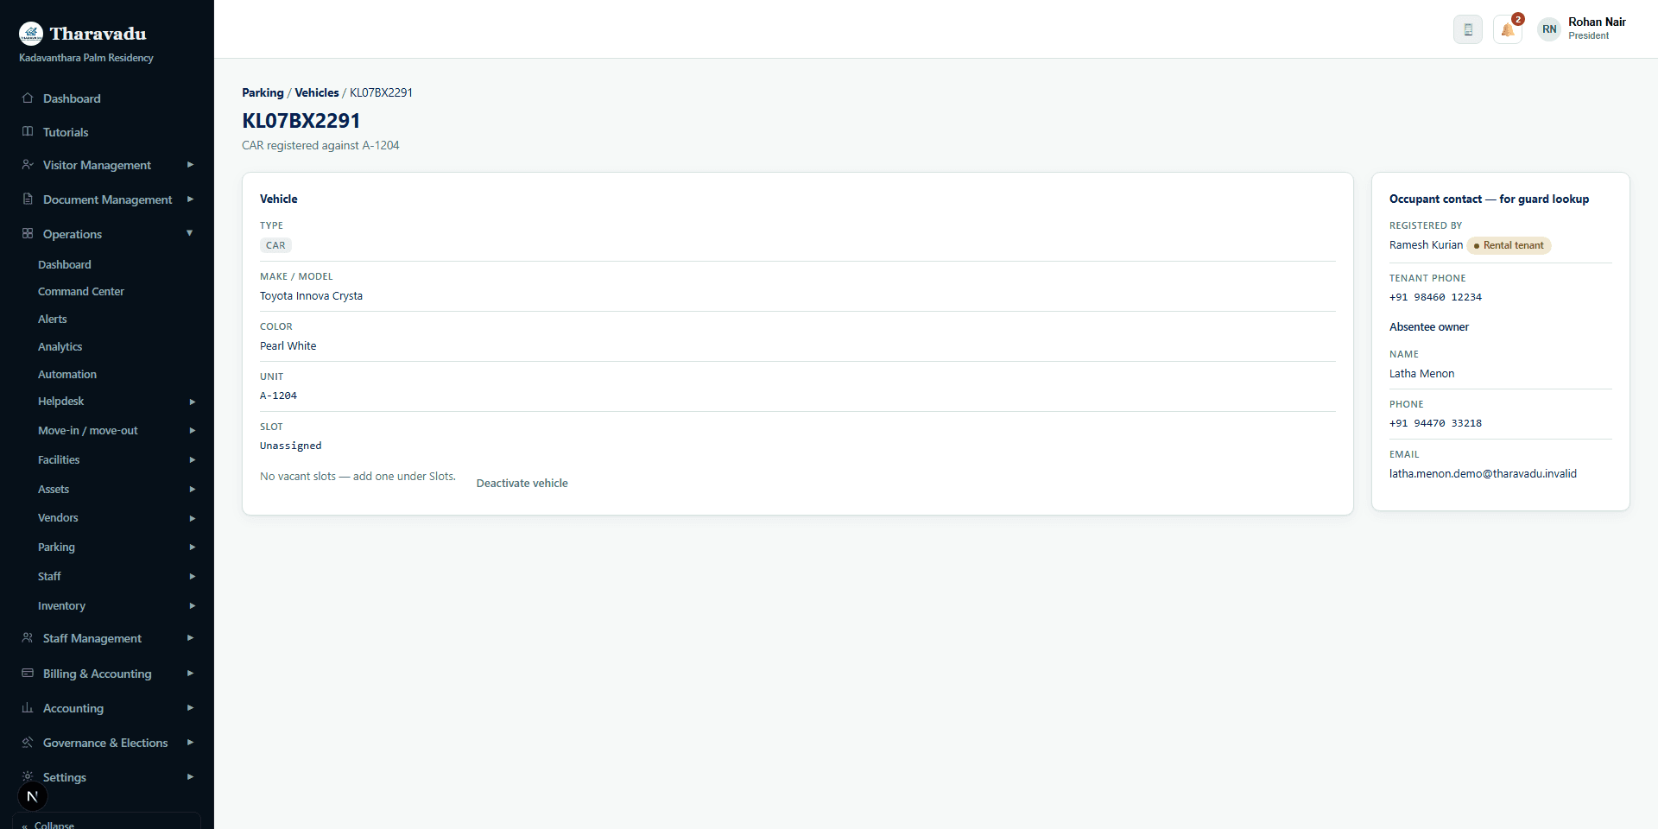
Task: Open the notifications bell icon
Action: click(1508, 29)
